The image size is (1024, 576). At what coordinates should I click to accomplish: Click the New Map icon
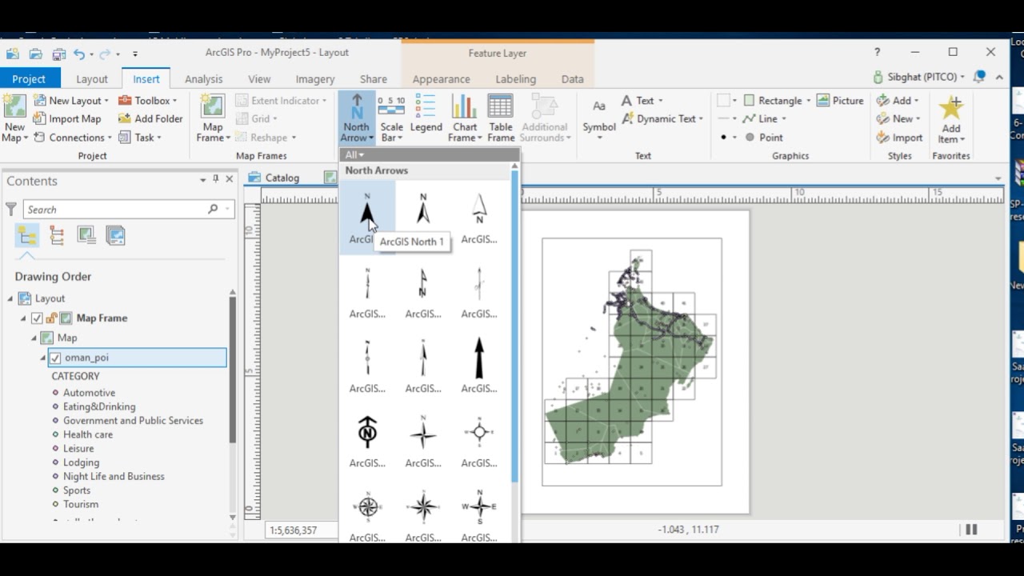coord(14,108)
